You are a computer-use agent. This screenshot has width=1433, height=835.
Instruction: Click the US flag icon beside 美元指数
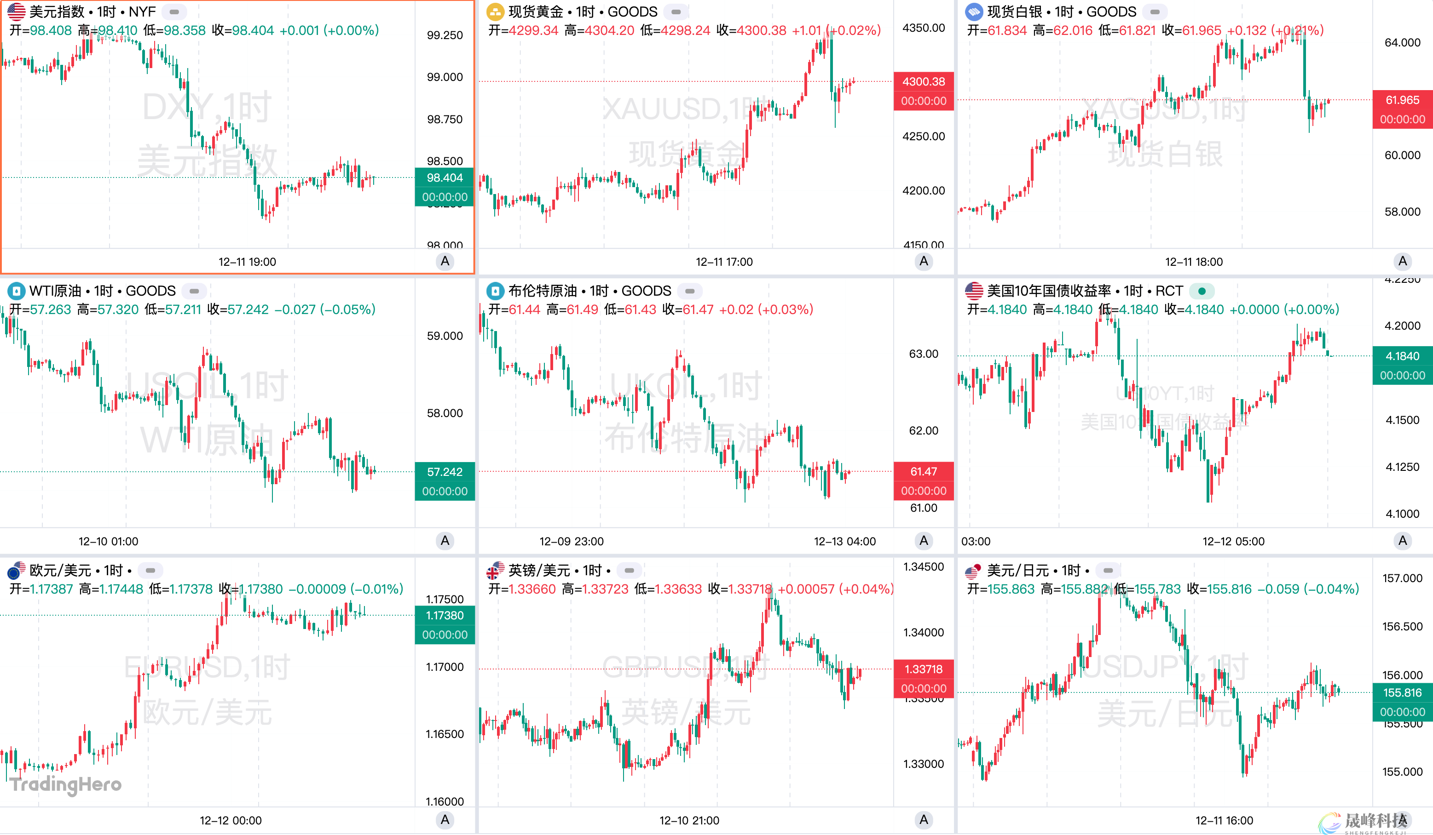pyautogui.click(x=16, y=11)
